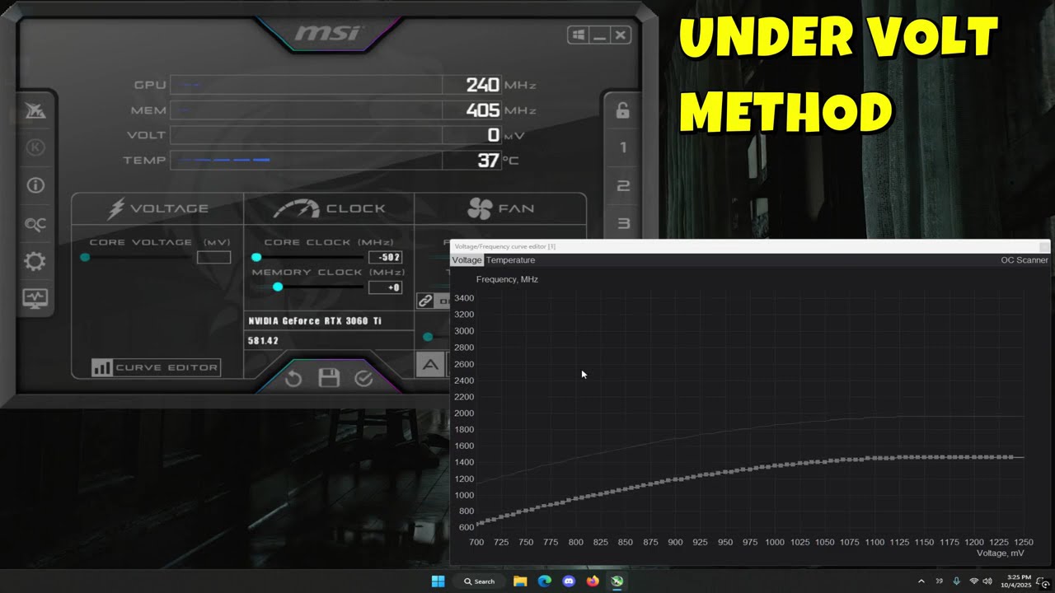
Task: Select the curve point at 800 mV
Action: click(x=576, y=497)
